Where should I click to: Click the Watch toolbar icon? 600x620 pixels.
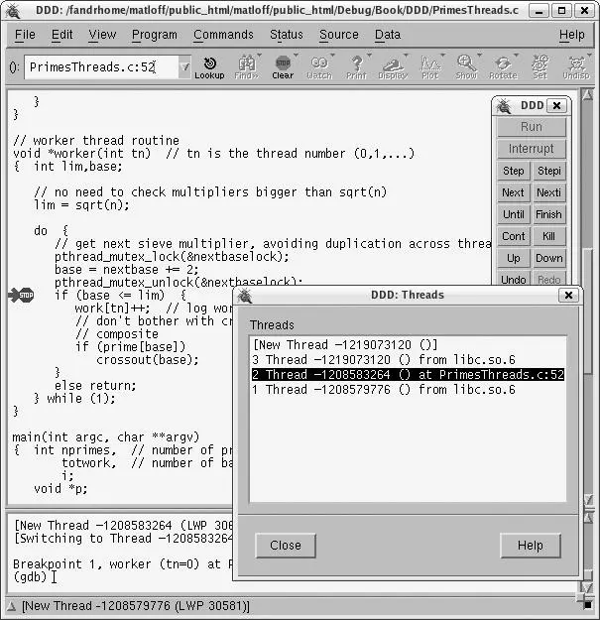click(x=319, y=66)
